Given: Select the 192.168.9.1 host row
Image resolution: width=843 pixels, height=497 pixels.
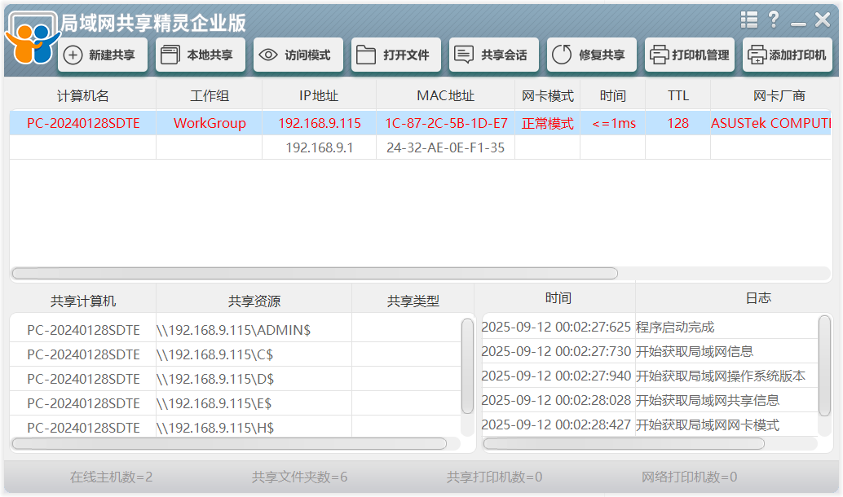Looking at the screenshot, I should [319, 148].
